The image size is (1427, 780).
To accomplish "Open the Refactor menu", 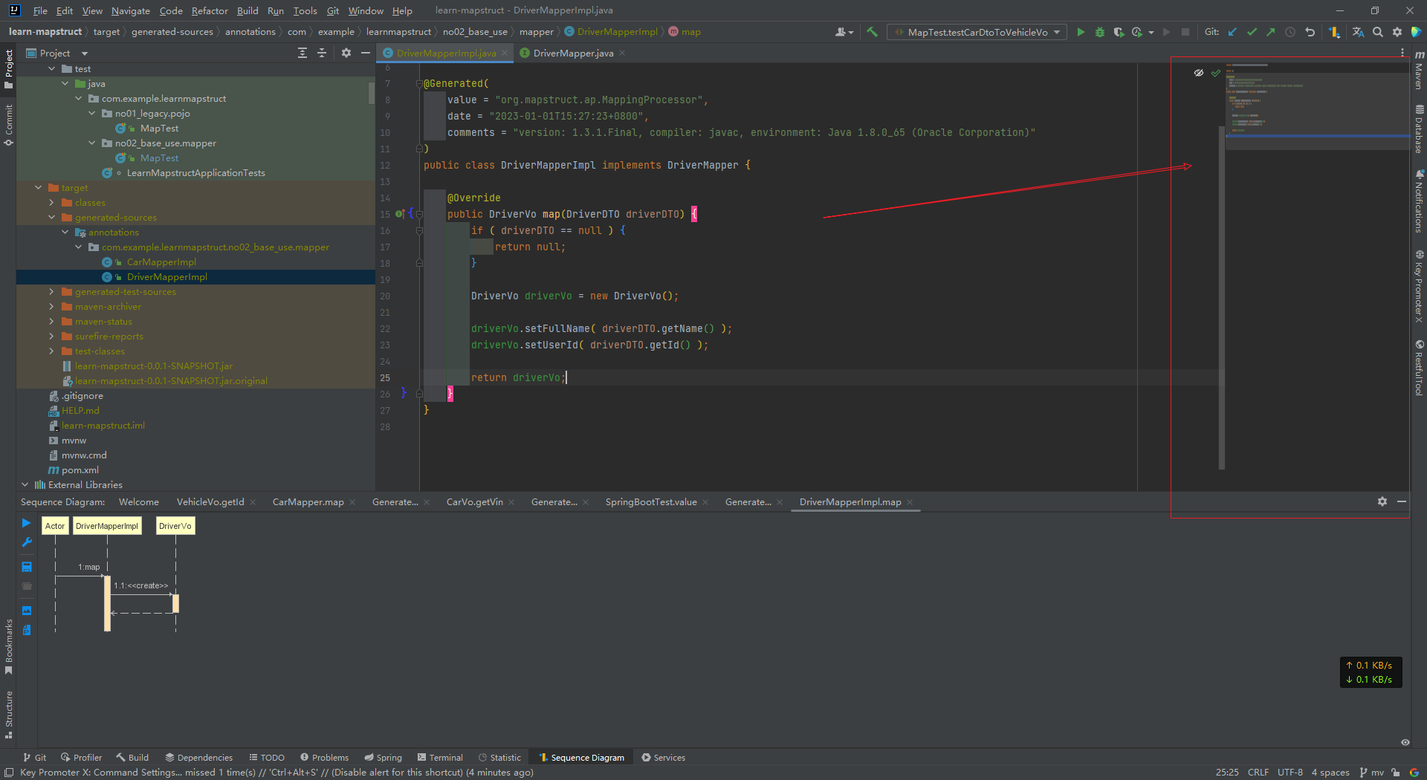I will pos(209,10).
